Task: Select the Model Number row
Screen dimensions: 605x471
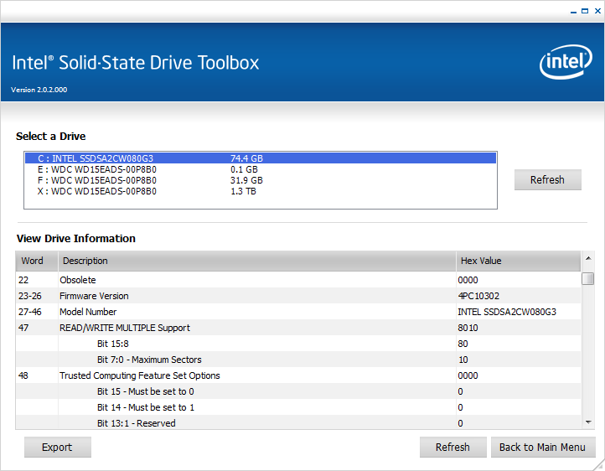Action: [x=256, y=312]
